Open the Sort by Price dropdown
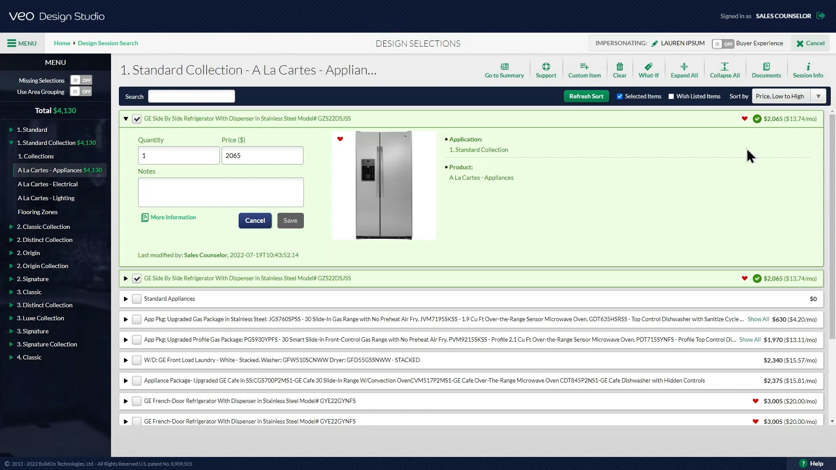This screenshot has width=836, height=470. (x=789, y=96)
